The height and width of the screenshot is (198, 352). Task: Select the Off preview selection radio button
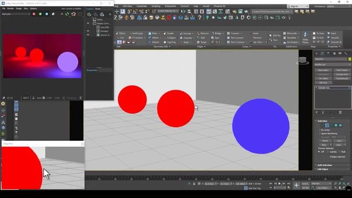point(319,152)
